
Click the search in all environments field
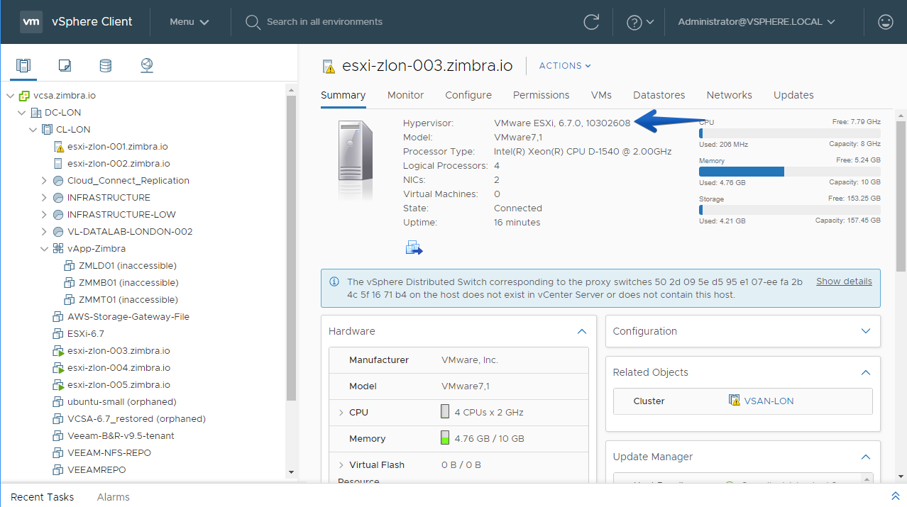324,22
